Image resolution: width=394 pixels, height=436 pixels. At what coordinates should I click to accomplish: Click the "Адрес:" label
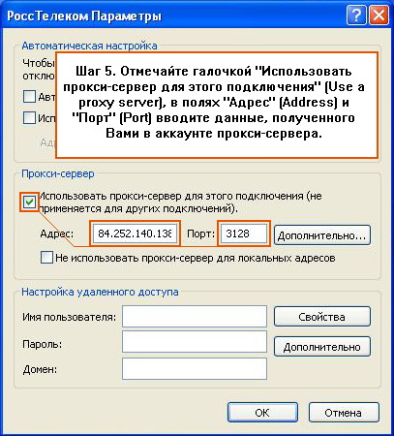[57, 234]
